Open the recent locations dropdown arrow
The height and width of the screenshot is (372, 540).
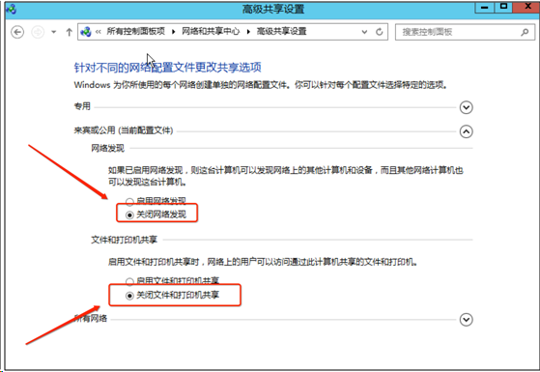54,32
